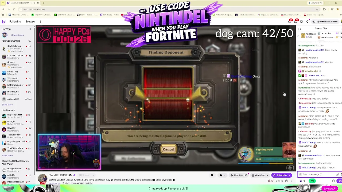Open the channel points balance
Screen dimensions: 342x192
tap(302, 181)
